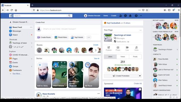The width and height of the screenshot is (181, 102).
Task: Go back with browser back arrow
Action: click(x=3, y=10)
